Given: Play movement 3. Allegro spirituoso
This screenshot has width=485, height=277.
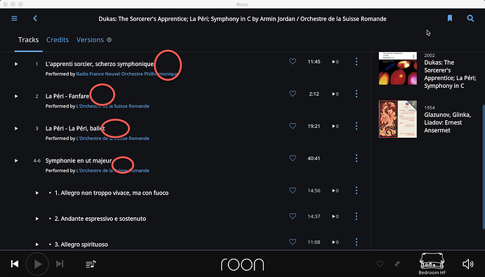Looking at the screenshot, I should [37, 244].
